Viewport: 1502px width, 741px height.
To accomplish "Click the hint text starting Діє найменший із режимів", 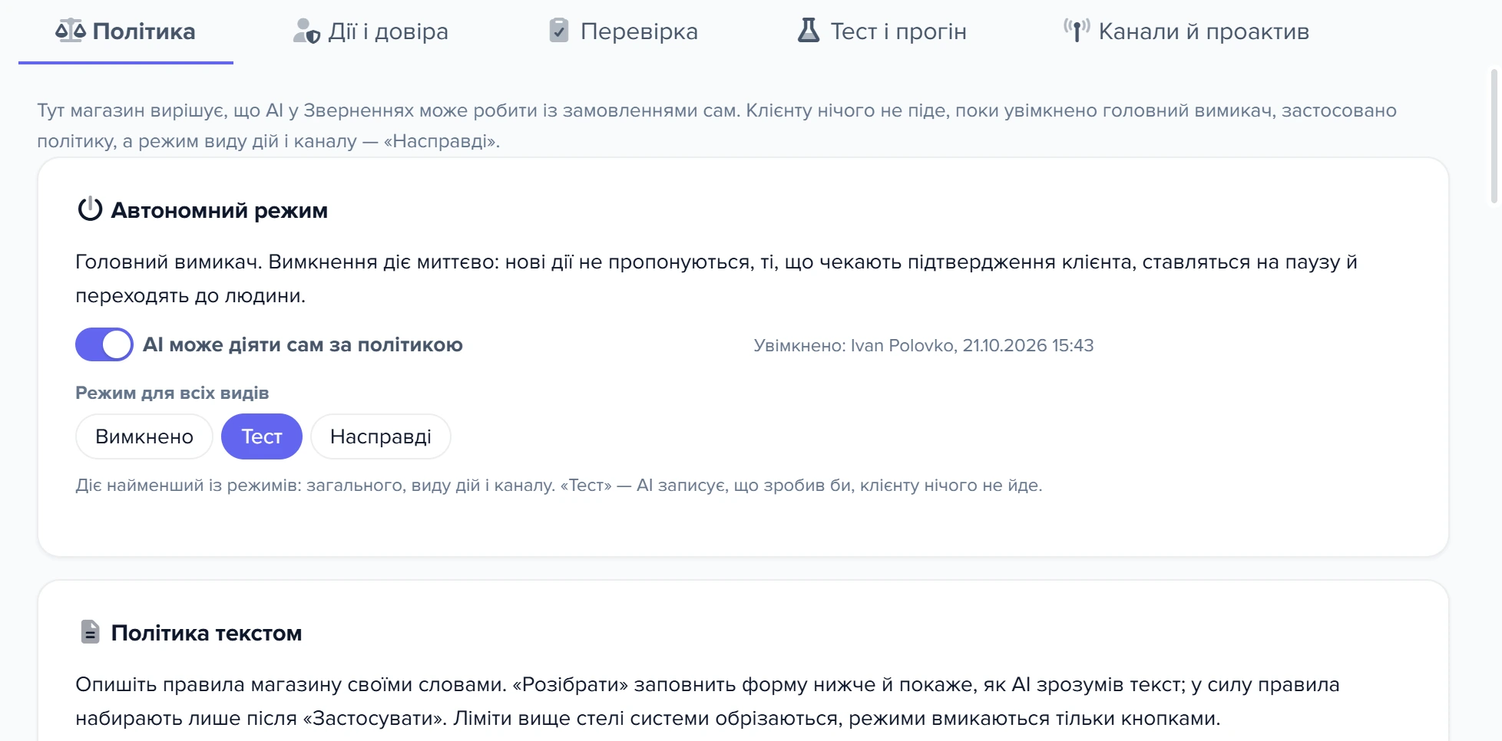I will click(x=559, y=485).
